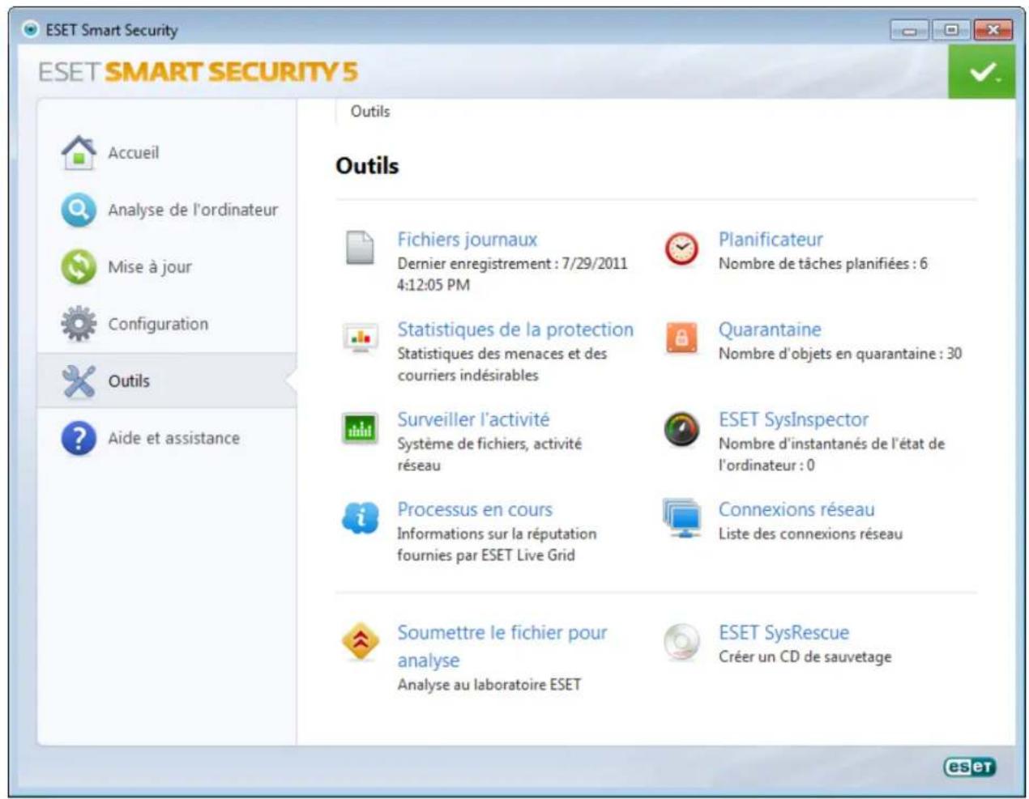Open the Processus en cours link
The width and height of the screenshot is (1029, 799).
tap(475, 509)
